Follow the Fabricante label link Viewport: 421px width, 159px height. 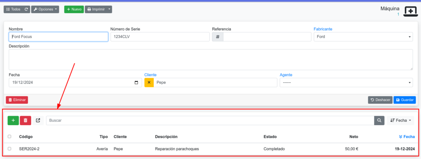pos(323,29)
